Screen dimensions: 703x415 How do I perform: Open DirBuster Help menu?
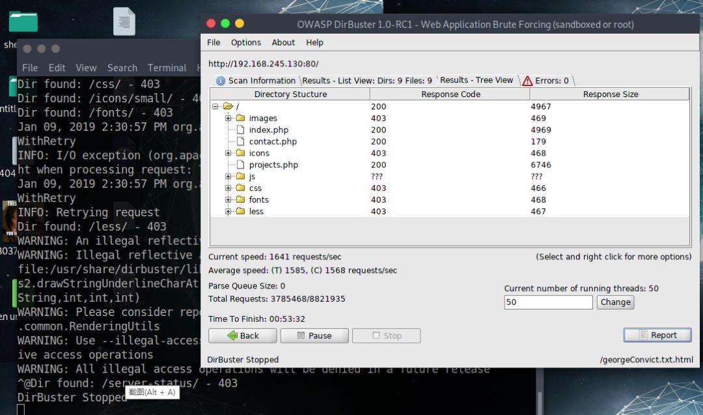(x=315, y=42)
